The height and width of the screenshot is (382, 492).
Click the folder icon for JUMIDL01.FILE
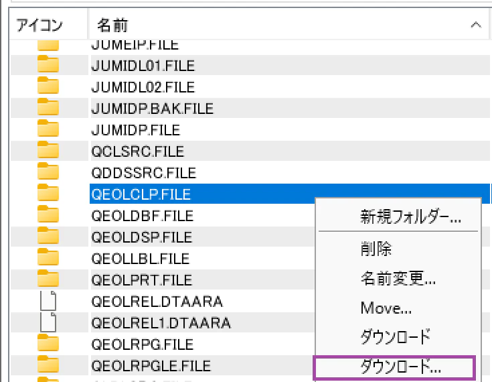(48, 64)
